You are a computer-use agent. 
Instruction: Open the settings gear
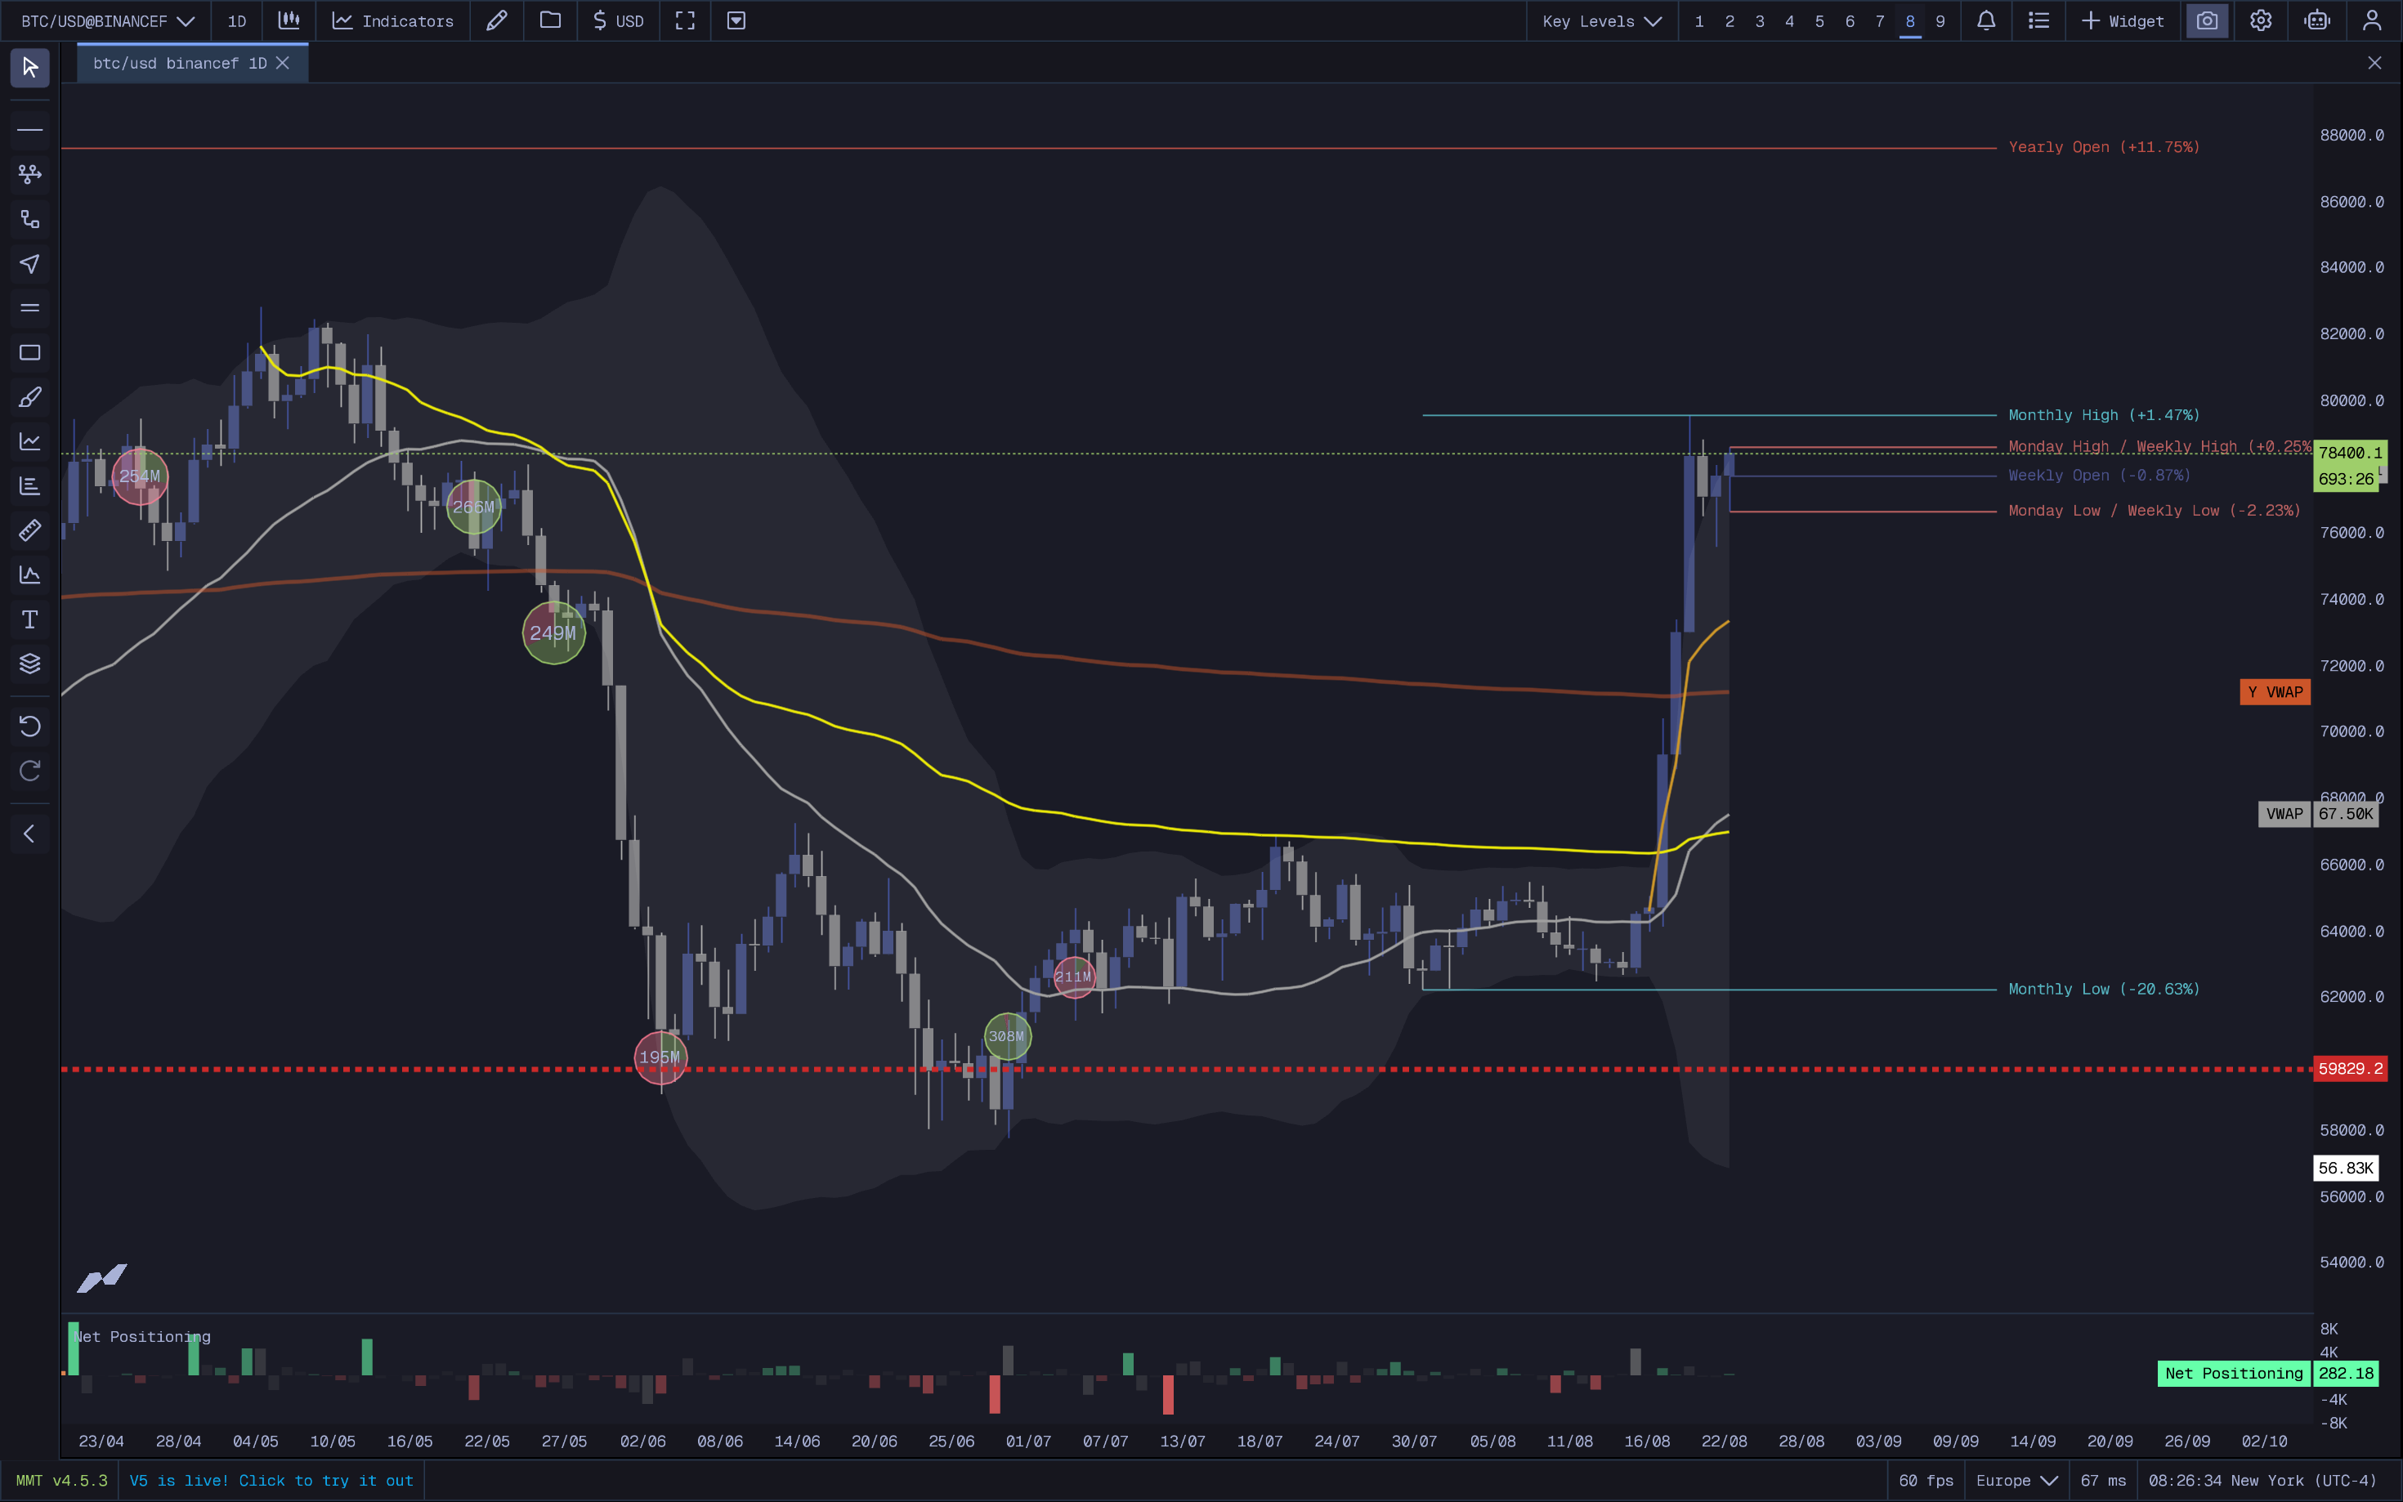[2261, 21]
